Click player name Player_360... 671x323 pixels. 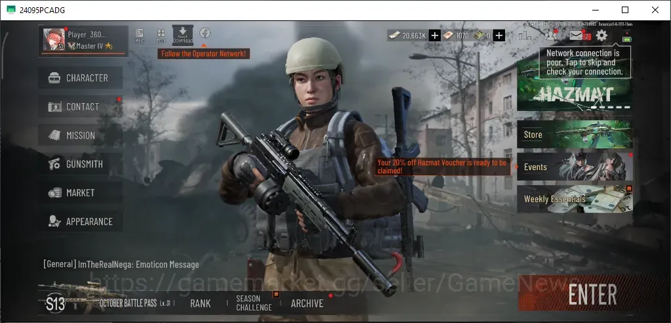coord(87,35)
